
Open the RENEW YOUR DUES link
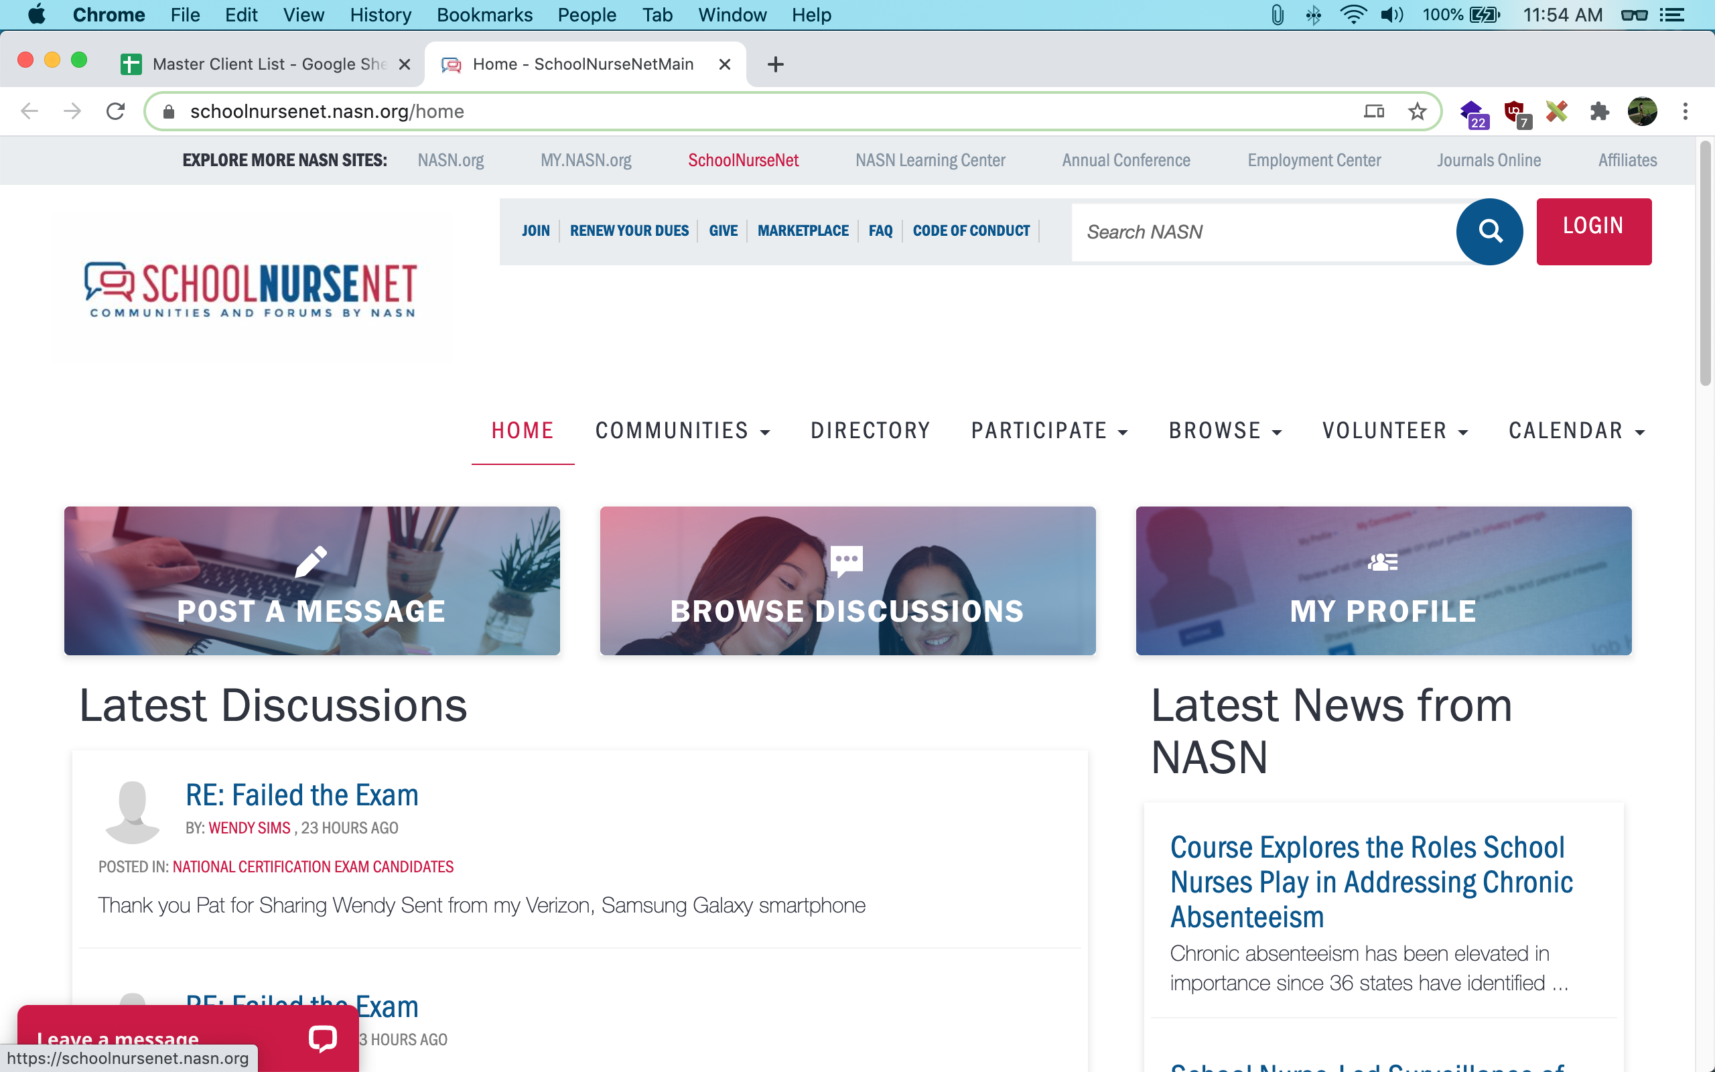628,231
